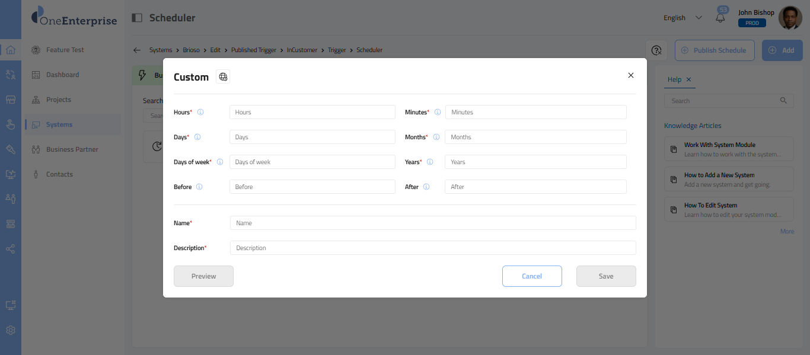Focus the Name input field
This screenshot has height=355, width=810.
click(x=433, y=223)
